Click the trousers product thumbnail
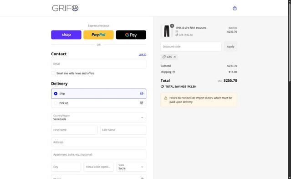The width and height of the screenshot is (291, 179). (x=167, y=31)
